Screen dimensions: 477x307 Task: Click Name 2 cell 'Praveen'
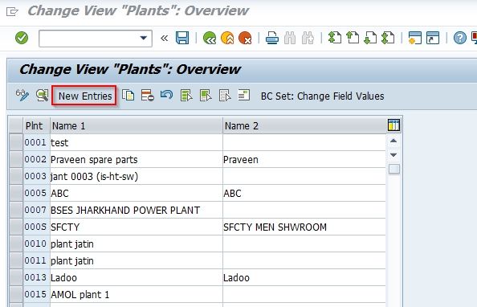coord(304,160)
